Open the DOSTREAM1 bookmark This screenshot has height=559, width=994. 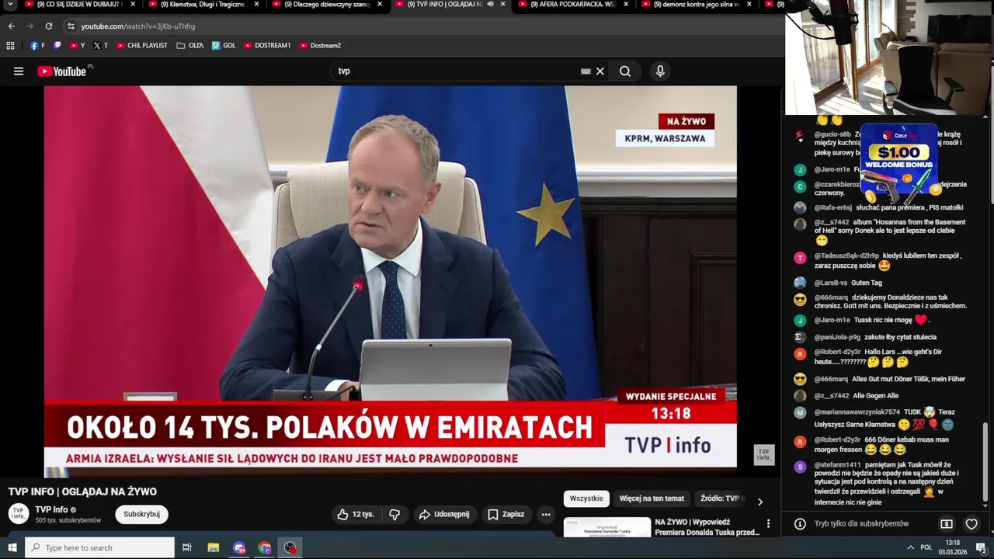[x=267, y=46]
